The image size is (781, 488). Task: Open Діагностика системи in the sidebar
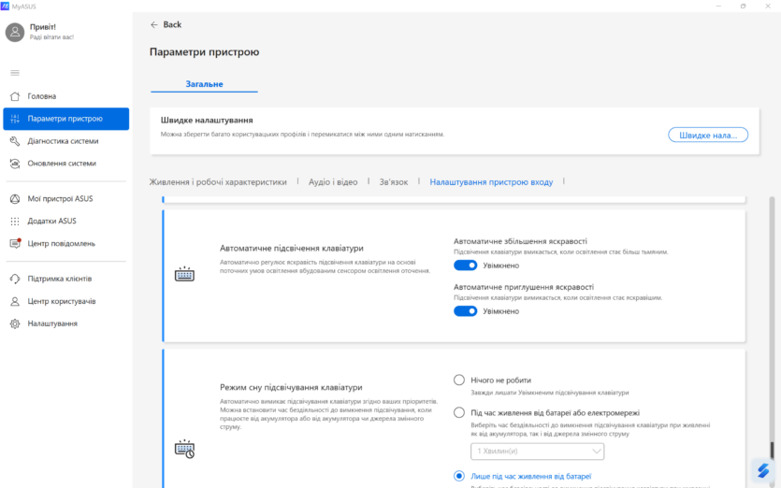point(65,141)
